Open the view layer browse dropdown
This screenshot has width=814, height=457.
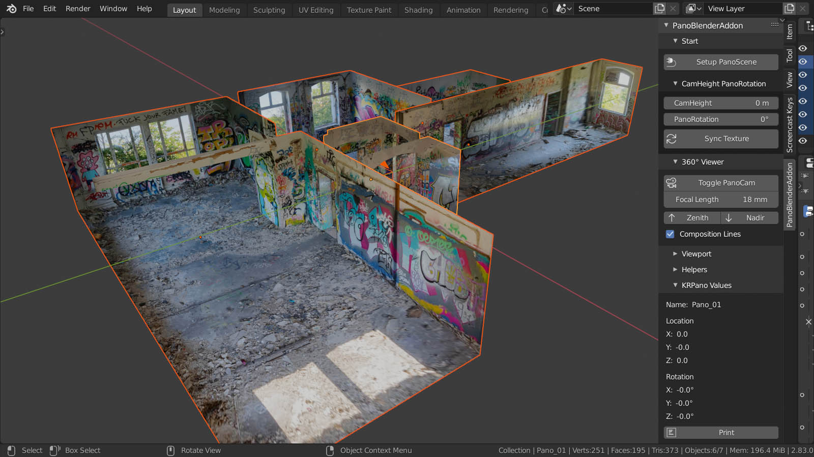(693, 9)
